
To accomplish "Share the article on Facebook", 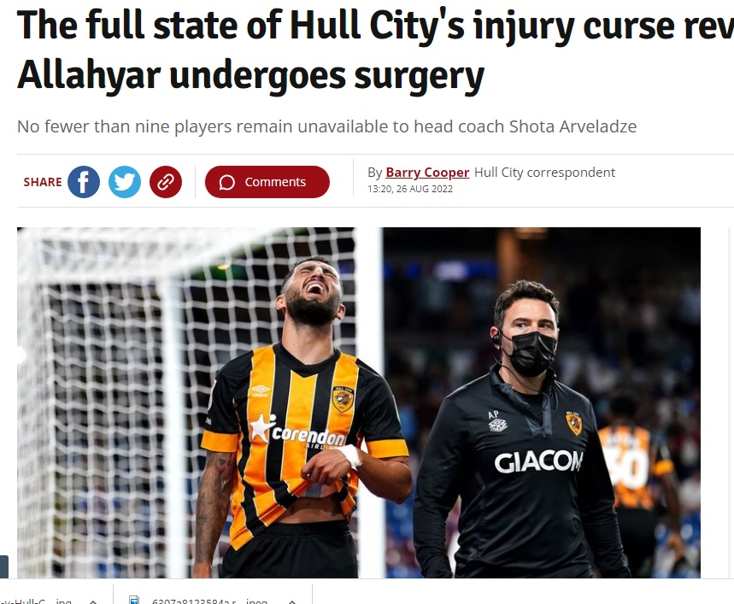I will (x=84, y=182).
